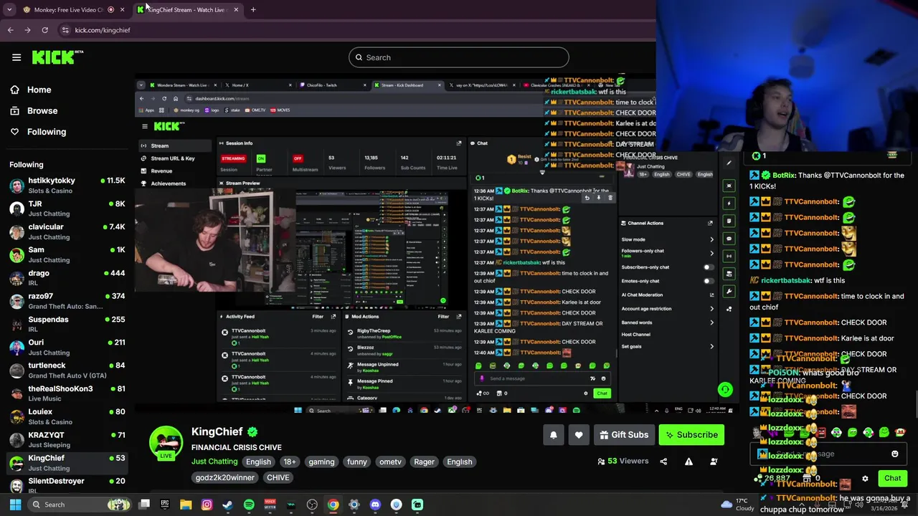Open the Windows Start menu
This screenshot has width=918, height=516.
tap(15, 505)
